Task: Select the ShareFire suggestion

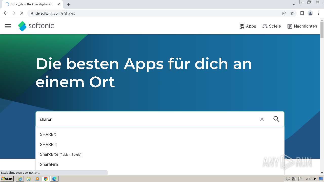Action: tap(160, 164)
